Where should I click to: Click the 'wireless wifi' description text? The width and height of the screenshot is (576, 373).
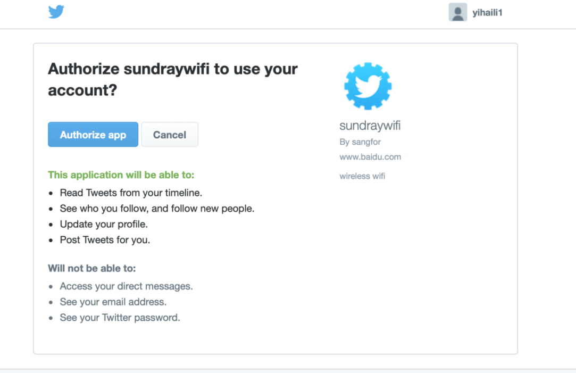[x=362, y=176]
